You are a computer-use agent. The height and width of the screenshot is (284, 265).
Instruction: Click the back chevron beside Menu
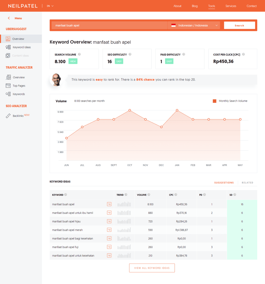point(9,18)
